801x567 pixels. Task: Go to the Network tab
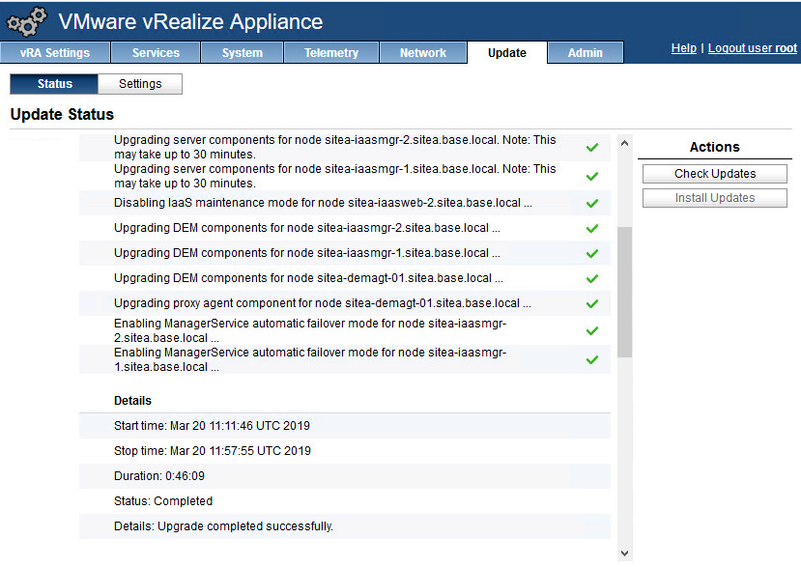click(423, 53)
